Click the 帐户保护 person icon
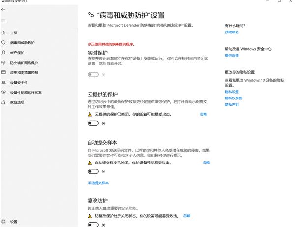Screen dimensions: 295x227 (4, 53)
